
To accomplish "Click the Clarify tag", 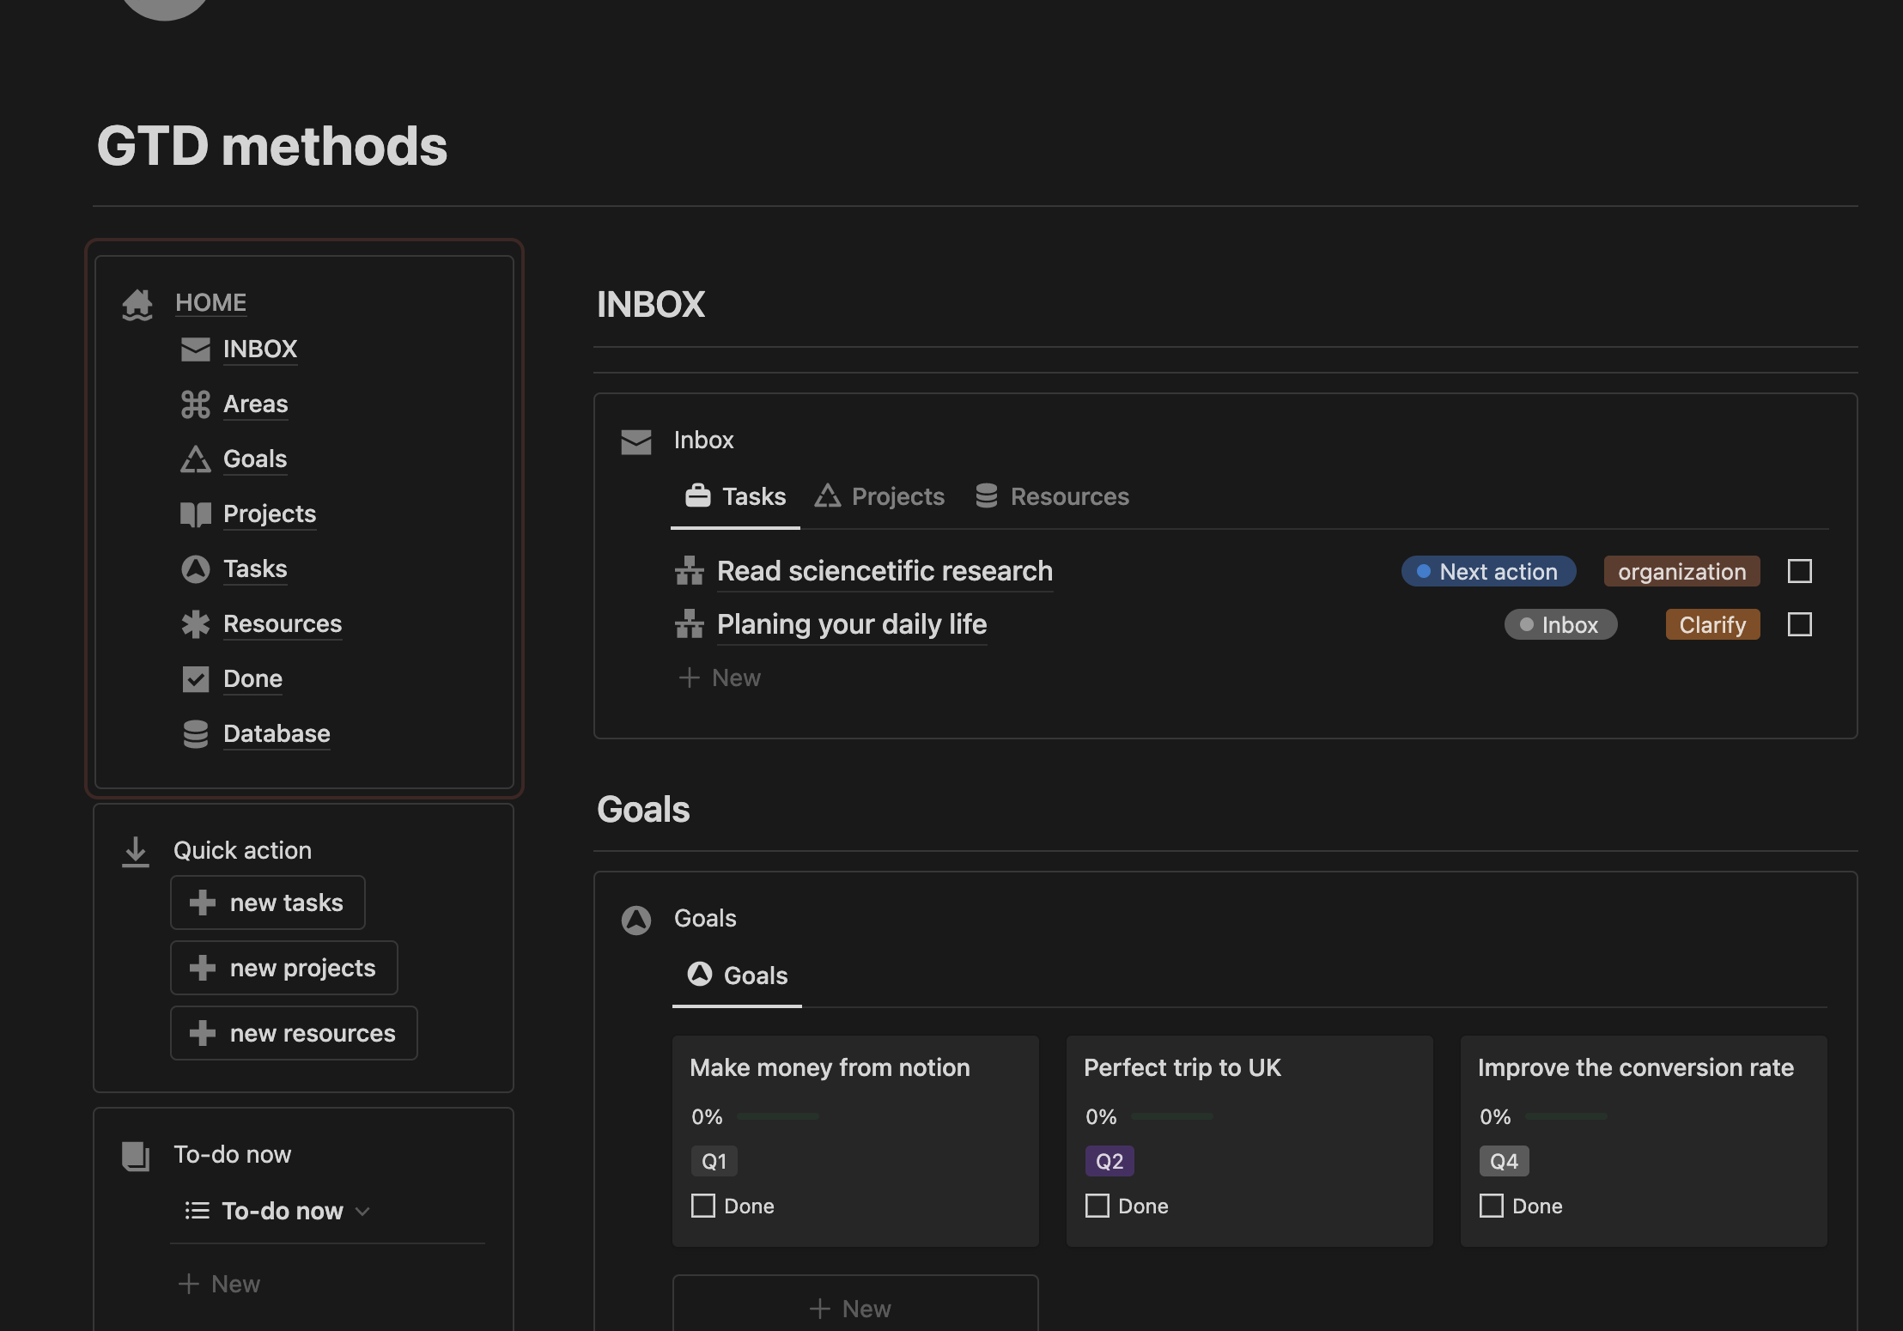I will click(x=1712, y=624).
